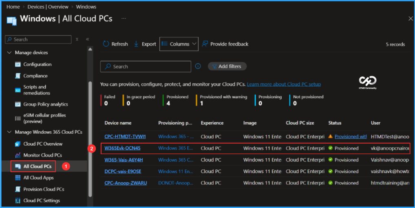The width and height of the screenshot is (415, 208).
Task: Click the Provide feedback button
Action: 225,44
